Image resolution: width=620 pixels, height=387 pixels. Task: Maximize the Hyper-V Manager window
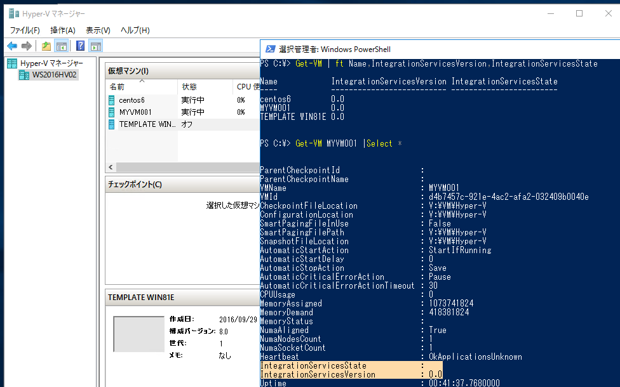[579, 13]
